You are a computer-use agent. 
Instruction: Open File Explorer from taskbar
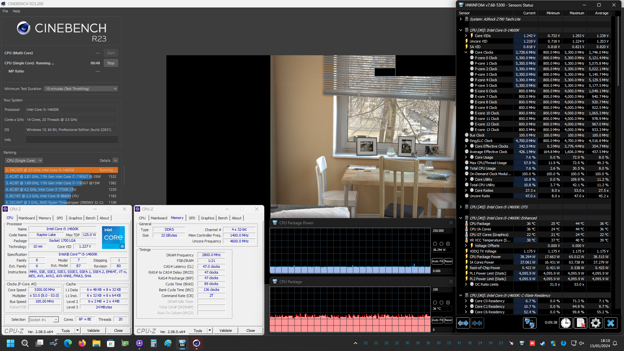pos(97,343)
